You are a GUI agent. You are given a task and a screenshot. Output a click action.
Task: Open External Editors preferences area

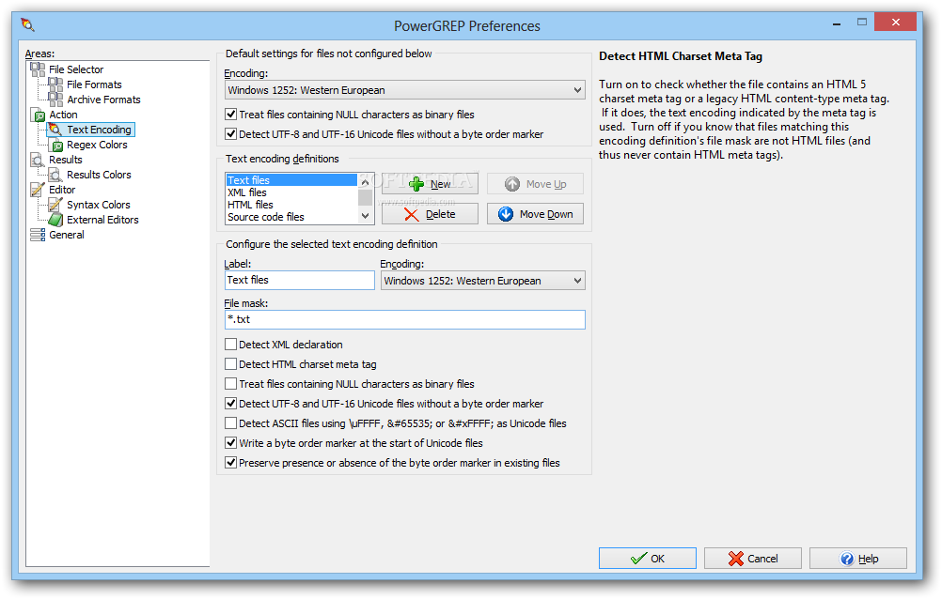[102, 220]
